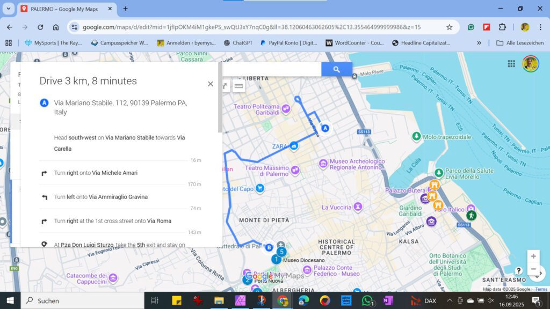Click the ZARA marker on the map
550x309 pixels.
[x=294, y=145]
